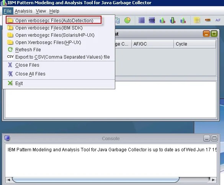Select Close Files menu entry
The width and height of the screenshot is (224, 185).
(x=59, y=65)
